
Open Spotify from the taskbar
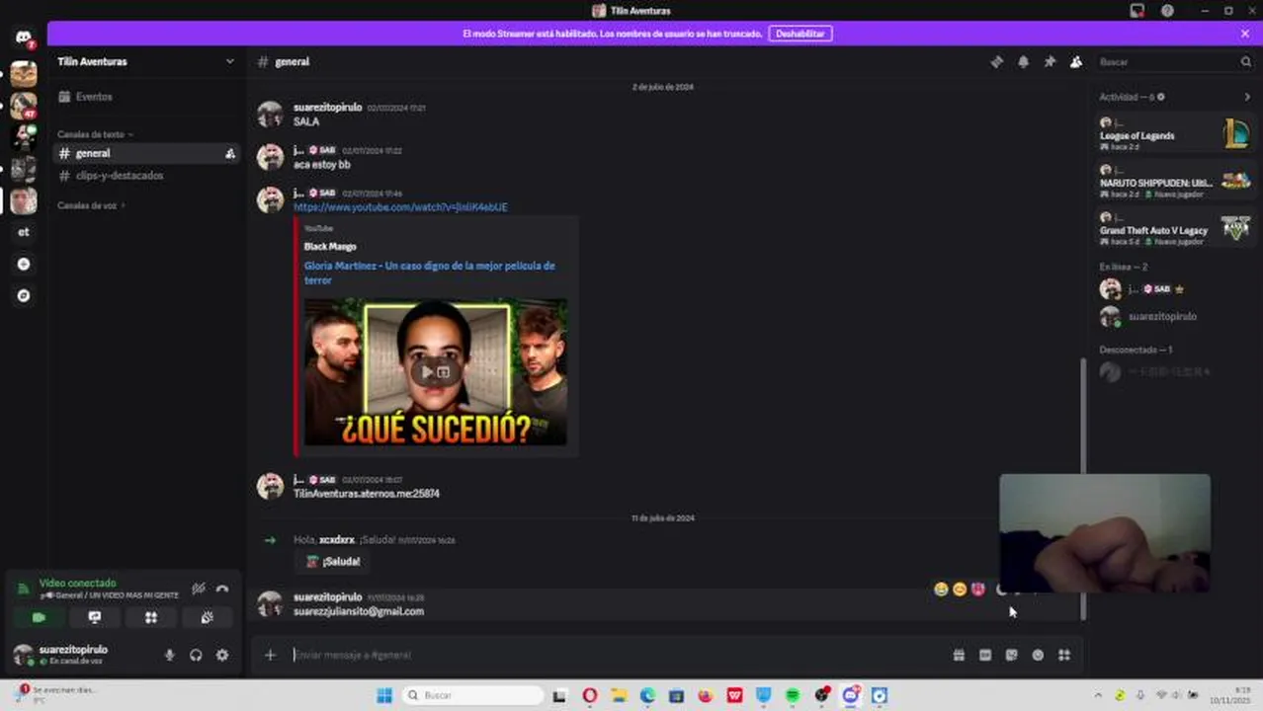coord(793,695)
